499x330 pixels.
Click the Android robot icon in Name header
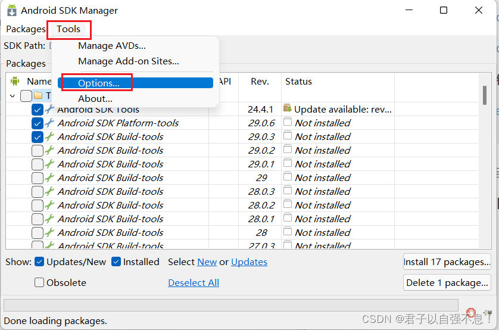(x=15, y=81)
